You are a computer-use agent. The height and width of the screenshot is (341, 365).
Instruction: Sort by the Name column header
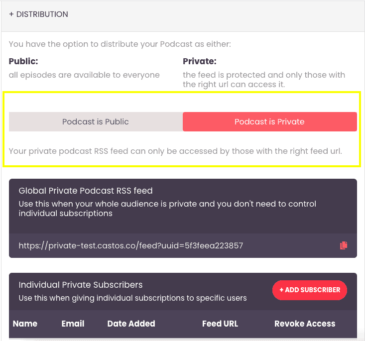pyautogui.click(x=25, y=324)
